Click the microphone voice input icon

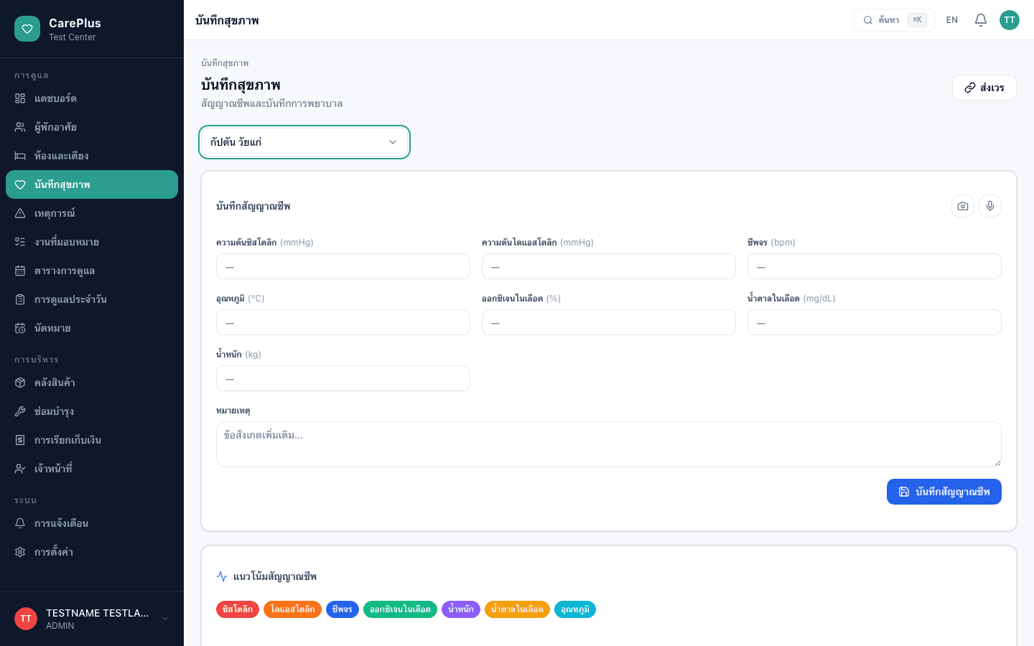990,206
